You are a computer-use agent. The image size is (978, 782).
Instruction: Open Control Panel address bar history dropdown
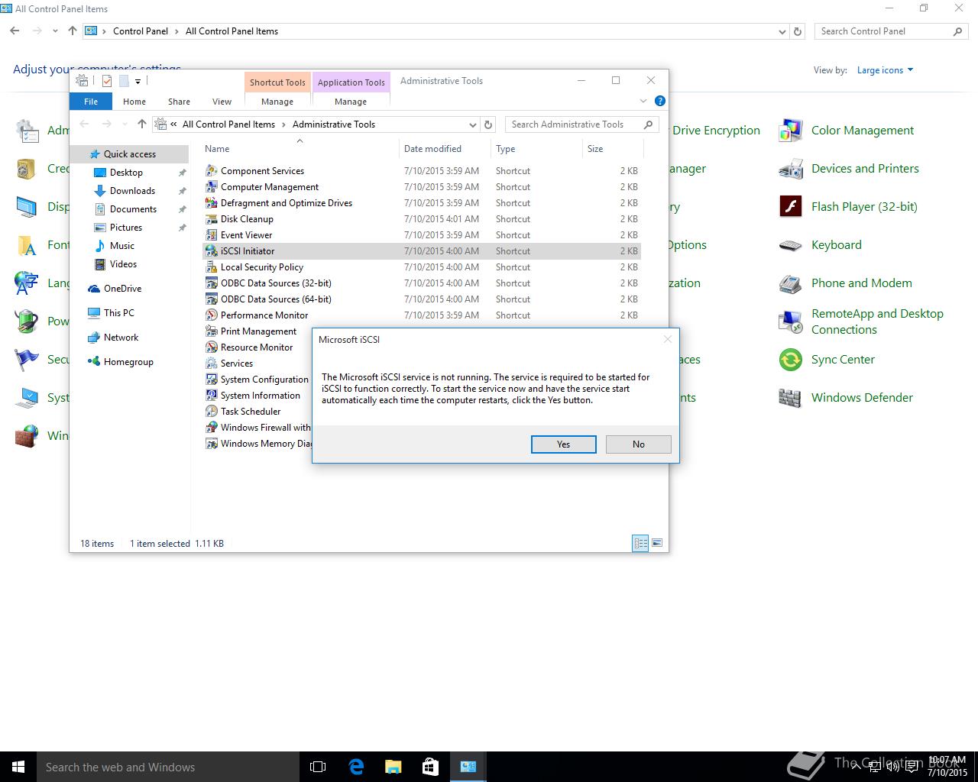click(x=782, y=31)
